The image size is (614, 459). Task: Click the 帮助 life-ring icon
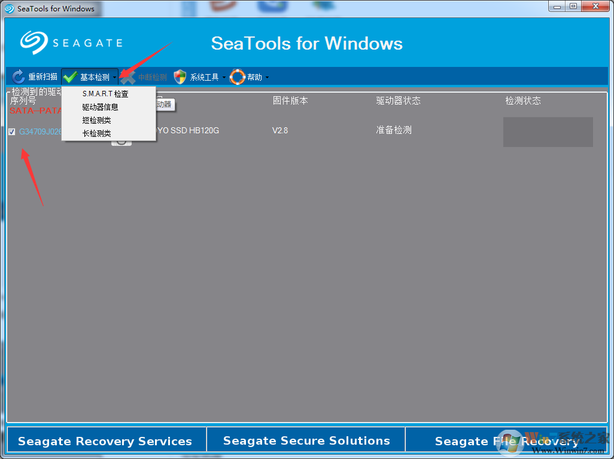[x=237, y=76]
